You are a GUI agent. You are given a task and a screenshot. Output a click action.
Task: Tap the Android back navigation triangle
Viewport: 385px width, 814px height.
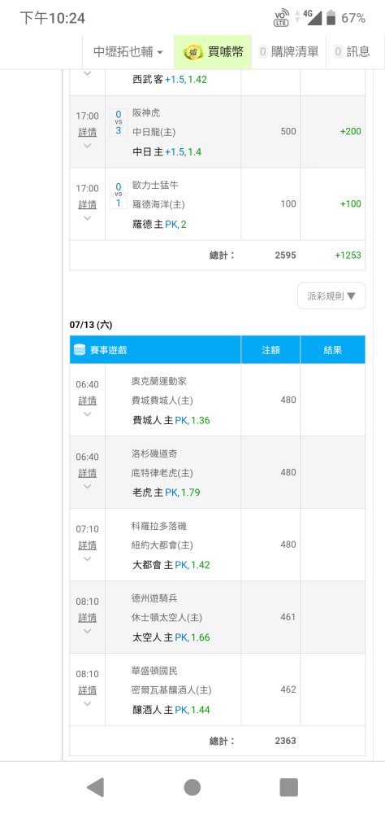95,787
